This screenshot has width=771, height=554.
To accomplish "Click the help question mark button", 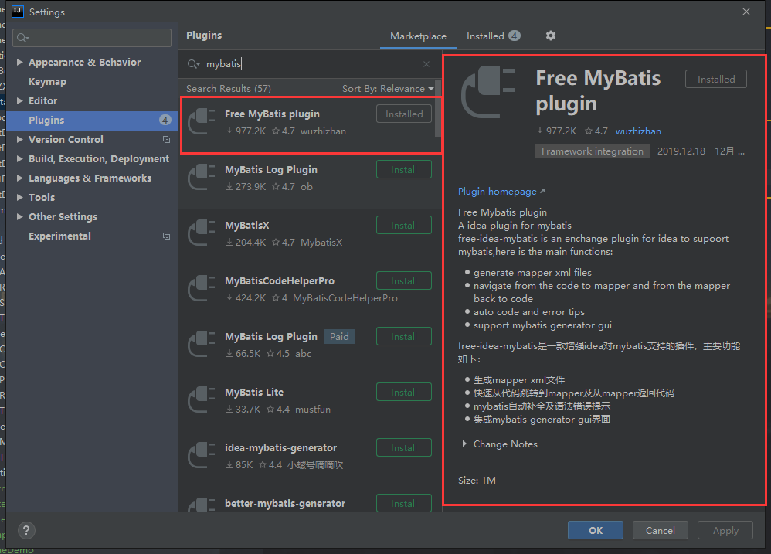I will click(x=26, y=531).
